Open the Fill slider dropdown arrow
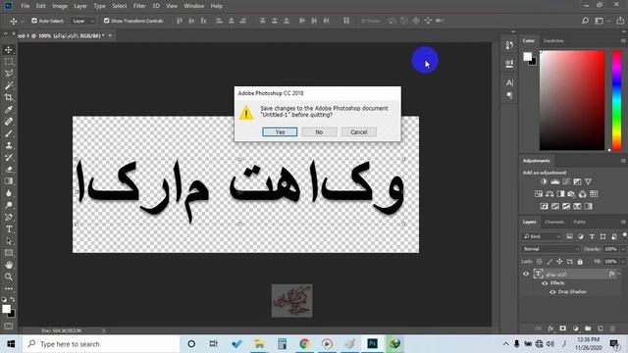 pyautogui.click(x=623, y=262)
